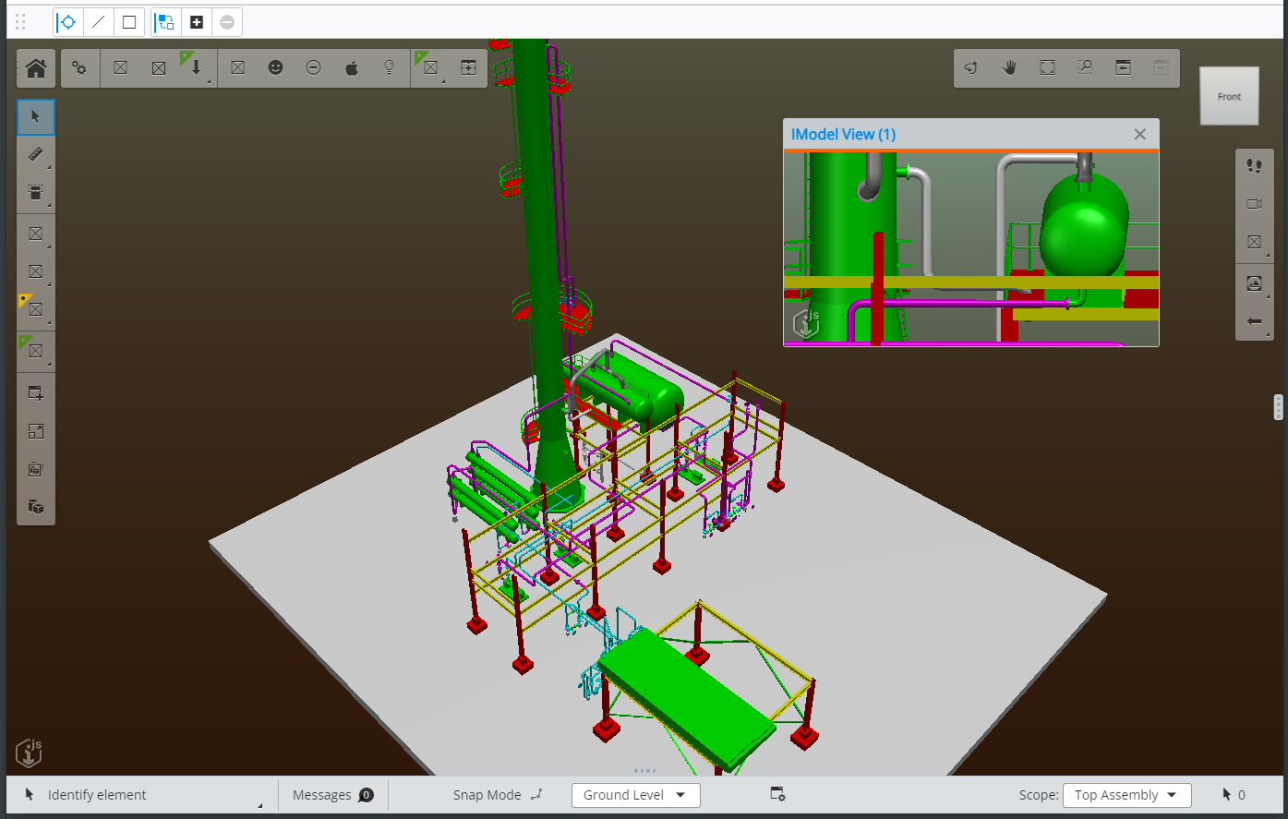Viewport: 1288px width, 819px height.
Task: Click the Window Area zoom magnifier
Action: (1085, 68)
